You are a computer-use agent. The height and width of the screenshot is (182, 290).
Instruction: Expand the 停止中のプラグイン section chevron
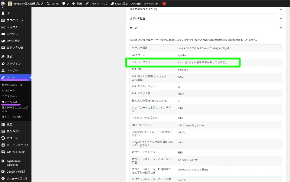click(281, 9)
